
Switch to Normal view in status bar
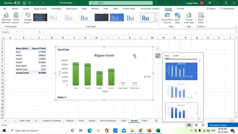tap(189, 125)
